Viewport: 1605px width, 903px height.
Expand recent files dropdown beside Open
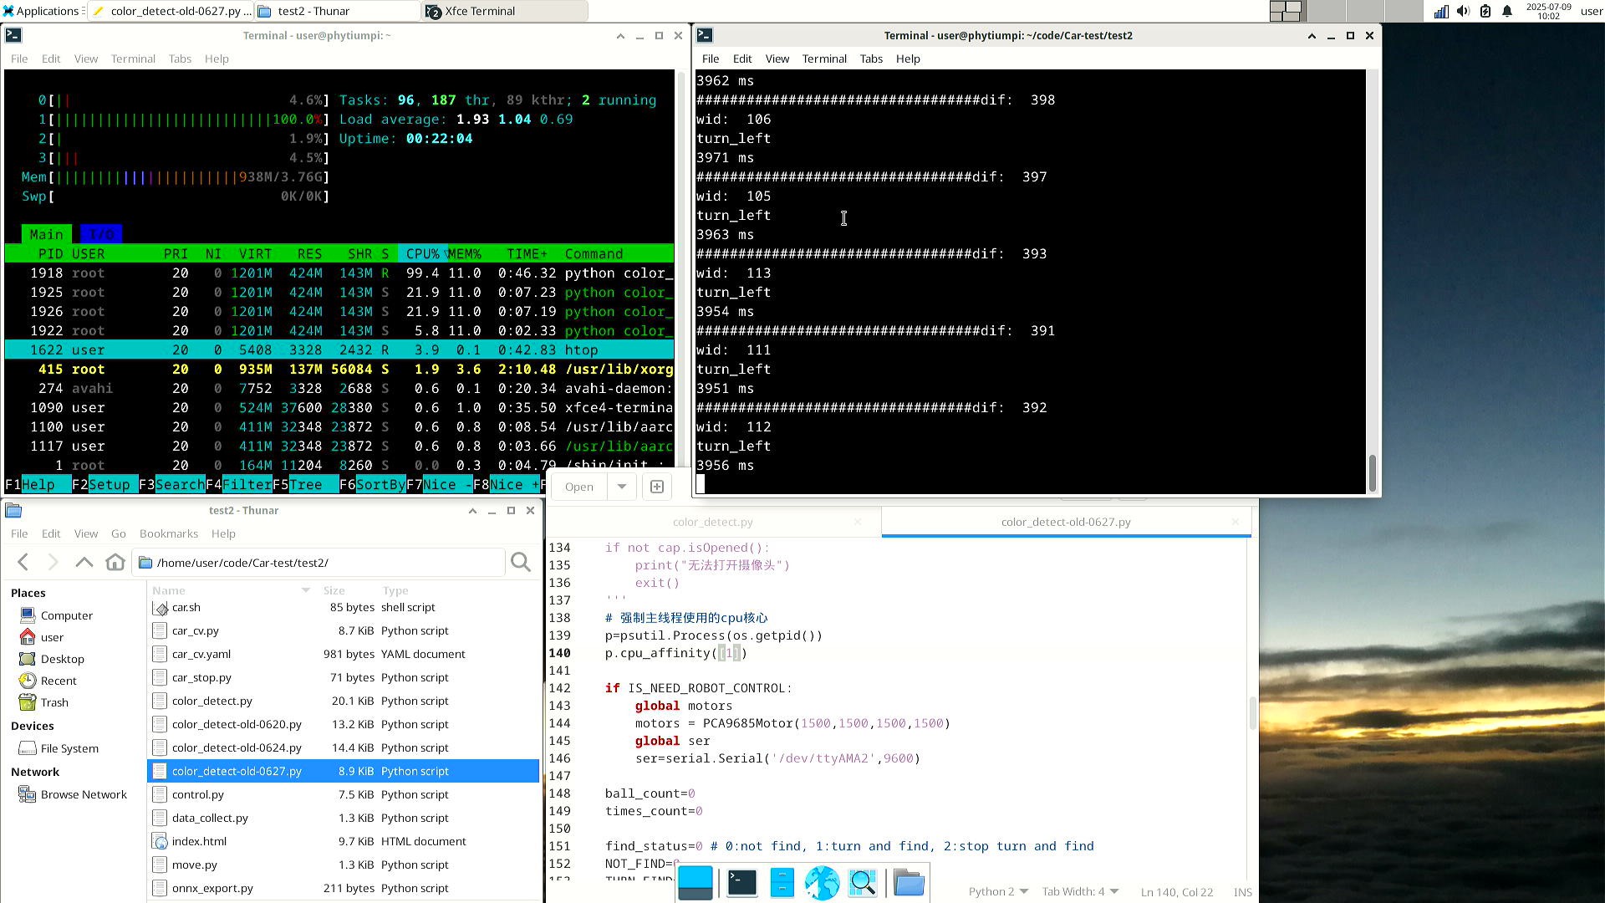point(622,487)
